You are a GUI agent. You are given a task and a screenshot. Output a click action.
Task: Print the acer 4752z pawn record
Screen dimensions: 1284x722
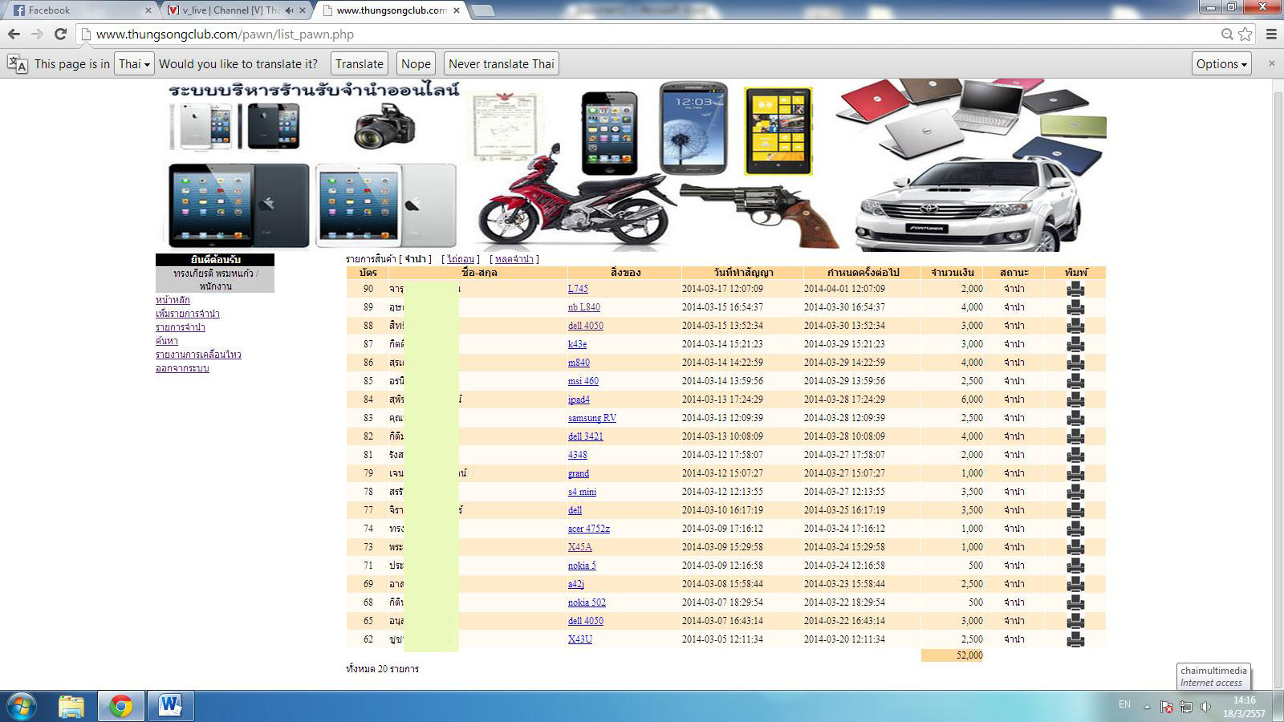(x=1075, y=529)
